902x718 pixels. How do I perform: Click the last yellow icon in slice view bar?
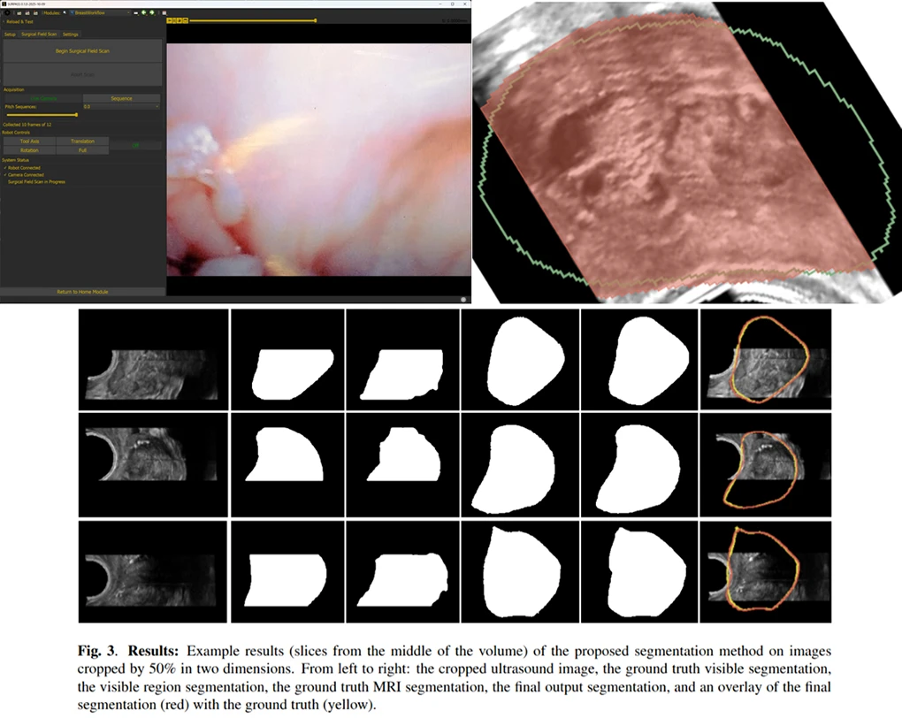tap(185, 20)
